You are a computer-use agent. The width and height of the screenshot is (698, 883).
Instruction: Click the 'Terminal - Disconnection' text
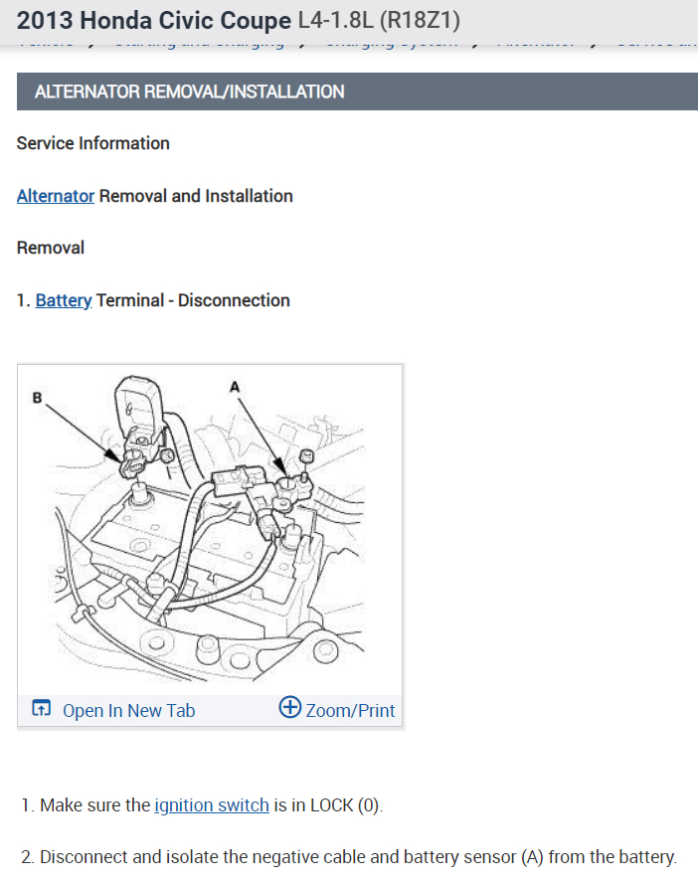(193, 300)
